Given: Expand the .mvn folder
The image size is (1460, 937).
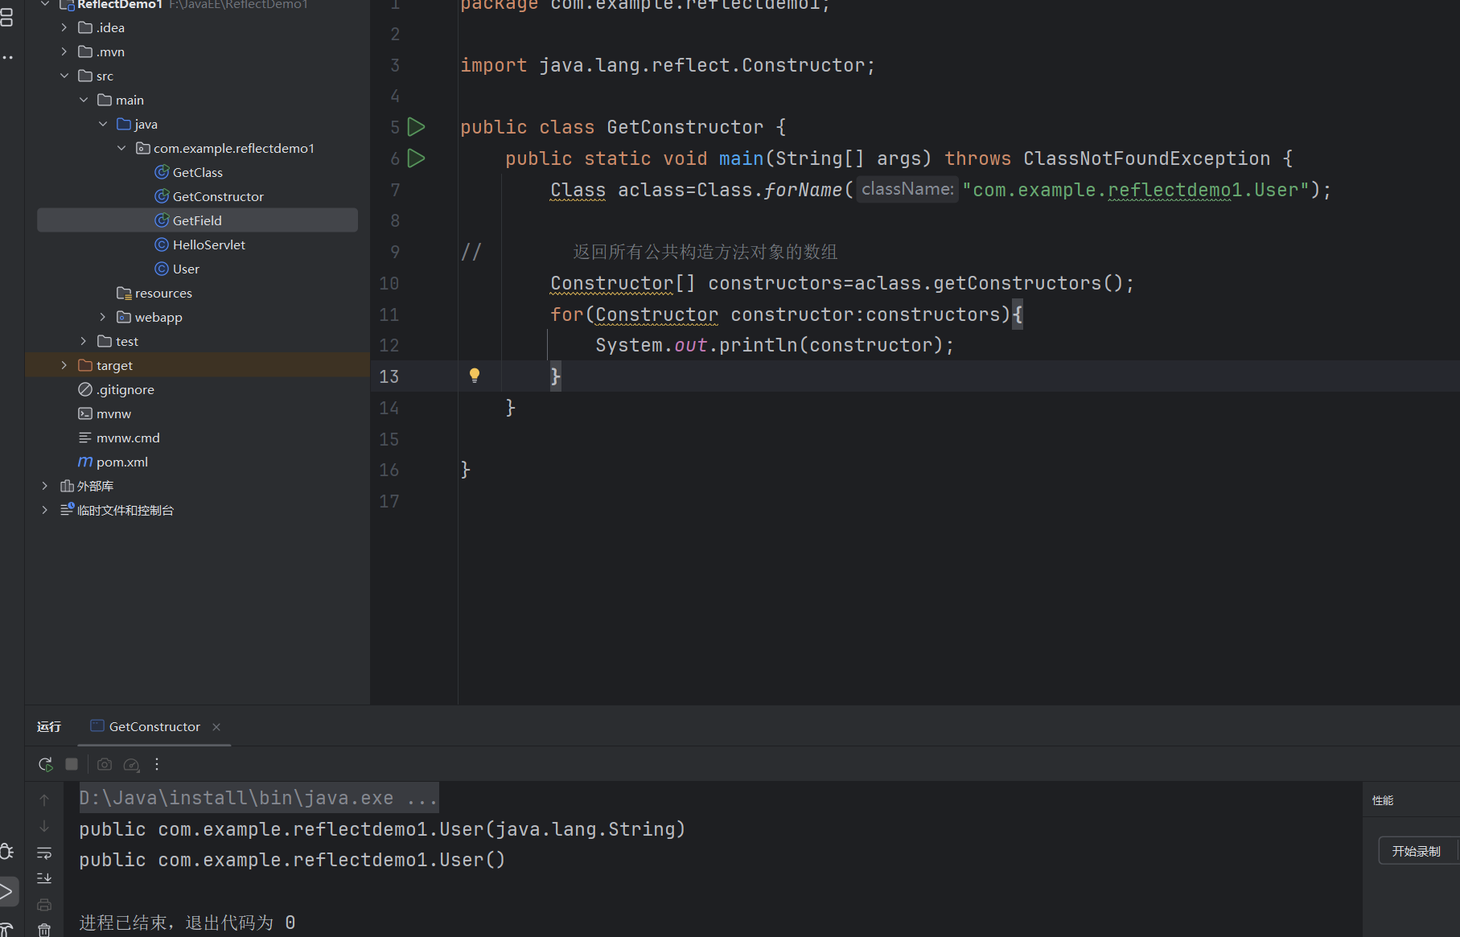Looking at the screenshot, I should click(64, 51).
